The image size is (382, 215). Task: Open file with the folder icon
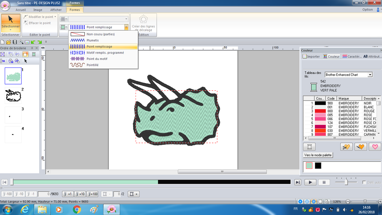[x=9, y=42]
